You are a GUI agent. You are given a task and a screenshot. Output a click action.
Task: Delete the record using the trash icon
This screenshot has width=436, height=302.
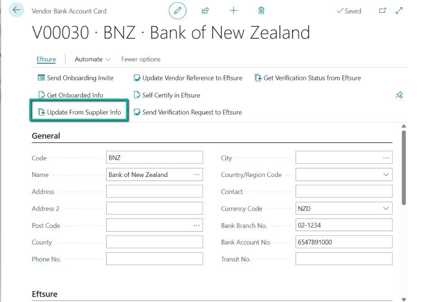pos(261,10)
